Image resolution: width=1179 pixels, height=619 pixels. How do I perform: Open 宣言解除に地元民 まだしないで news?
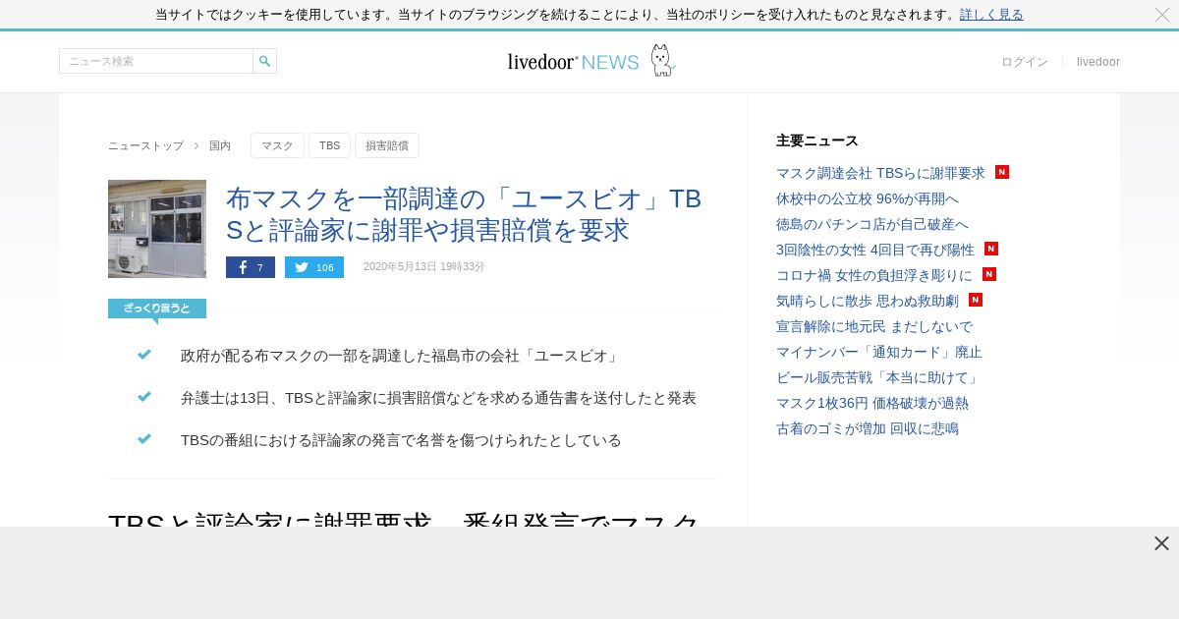pyautogui.click(x=874, y=326)
